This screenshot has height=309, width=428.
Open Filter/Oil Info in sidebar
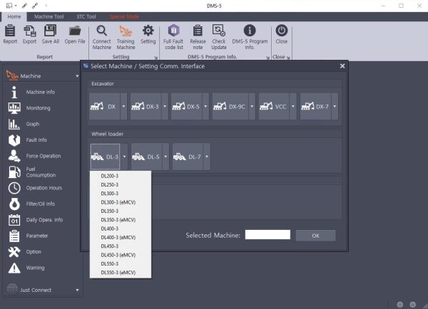[x=40, y=204]
